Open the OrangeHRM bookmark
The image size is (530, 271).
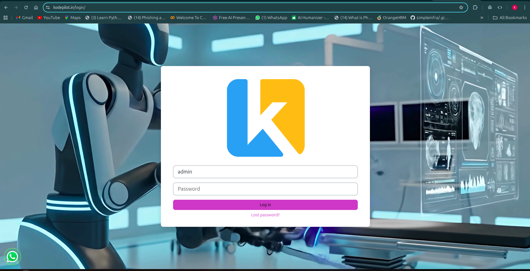pos(391,18)
